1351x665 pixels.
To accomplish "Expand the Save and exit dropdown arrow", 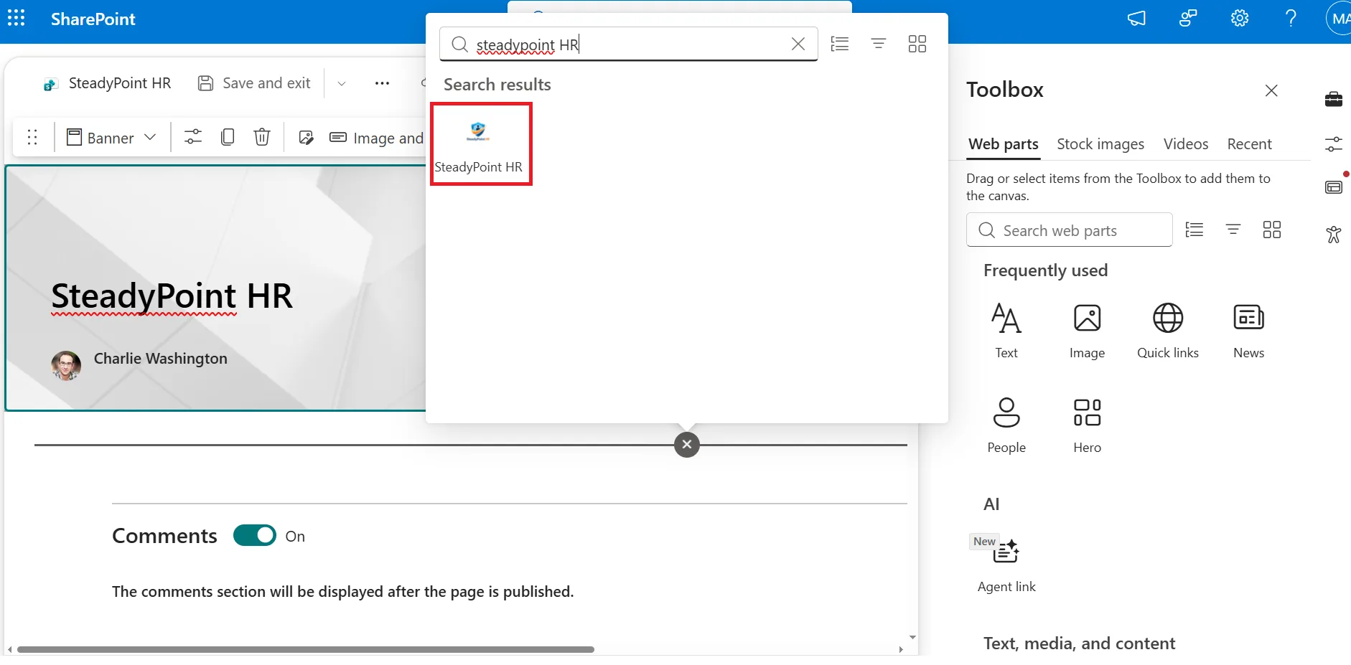I will click(342, 83).
